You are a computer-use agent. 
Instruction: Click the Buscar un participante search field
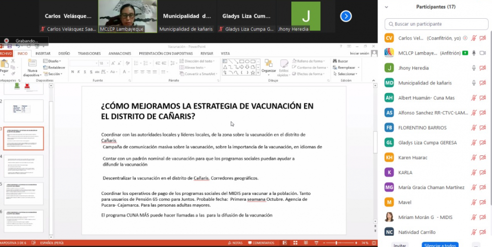pyautogui.click(x=438, y=24)
